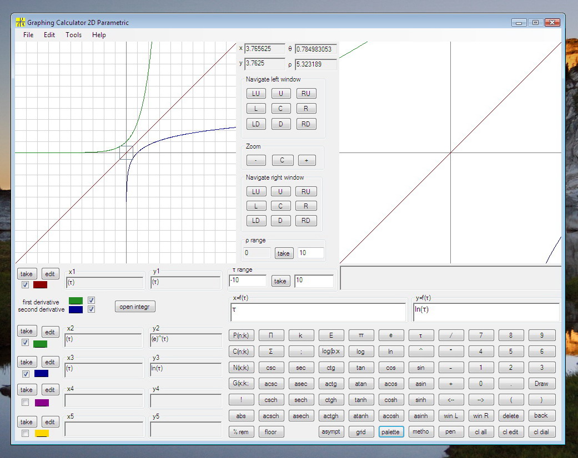Click edit button for x3 row
The height and width of the screenshot is (458, 578).
pyautogui.click(x=50, y=362)
